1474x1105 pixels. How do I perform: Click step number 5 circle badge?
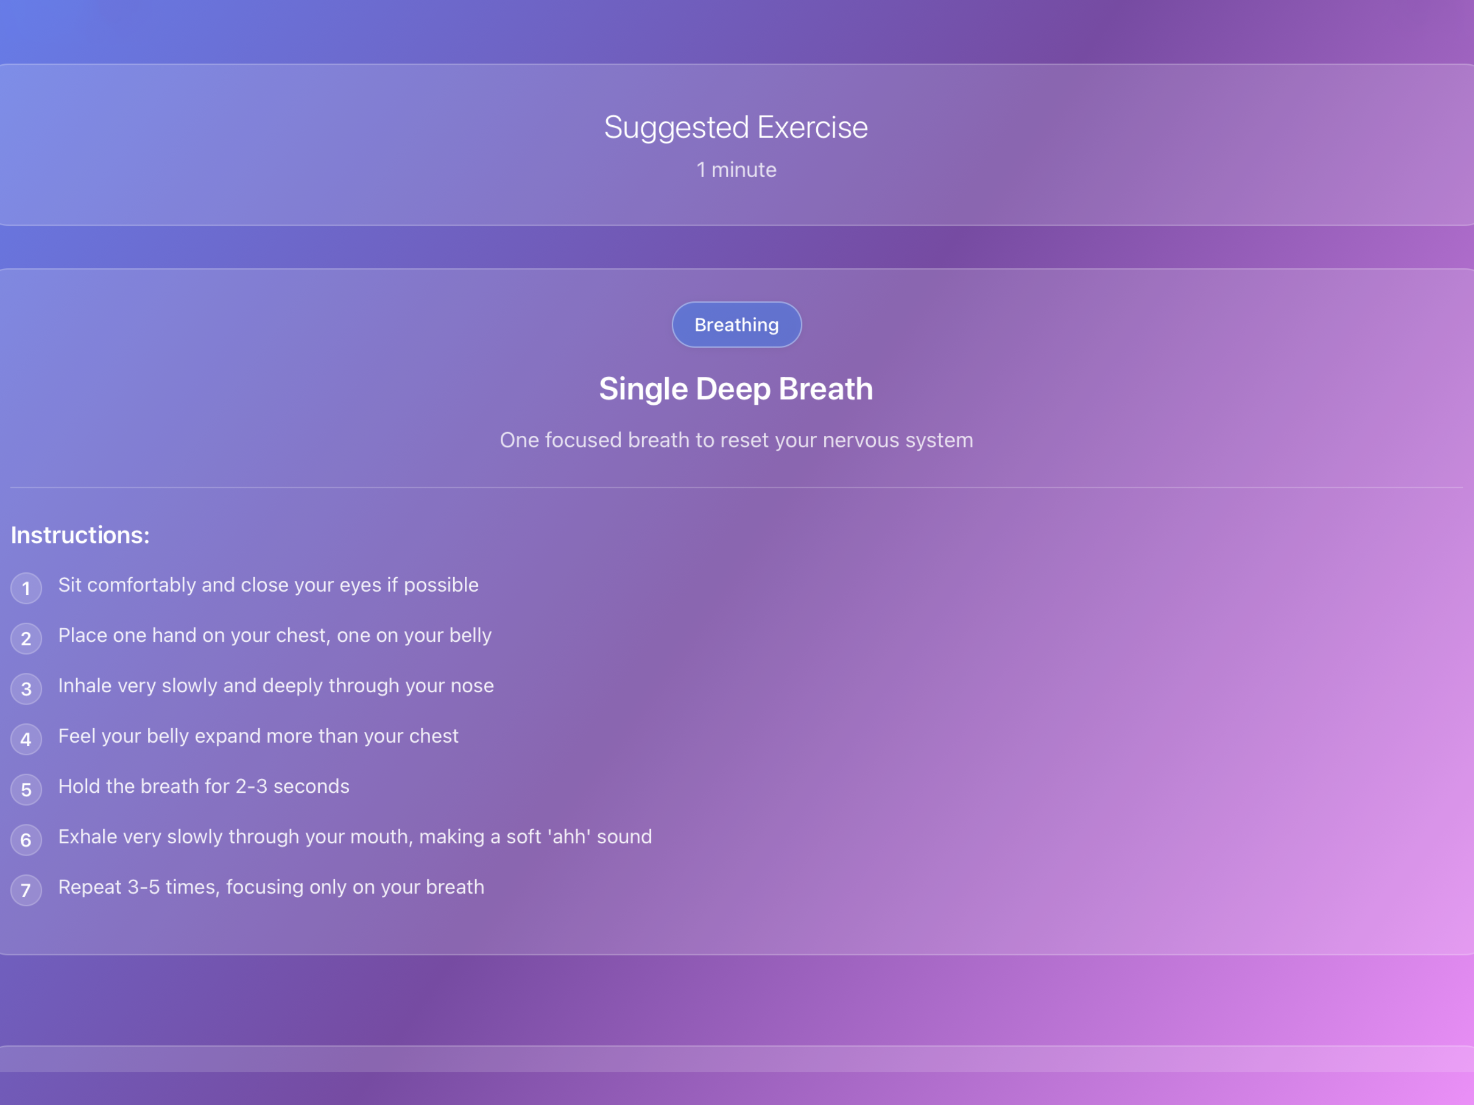(26, 789)
